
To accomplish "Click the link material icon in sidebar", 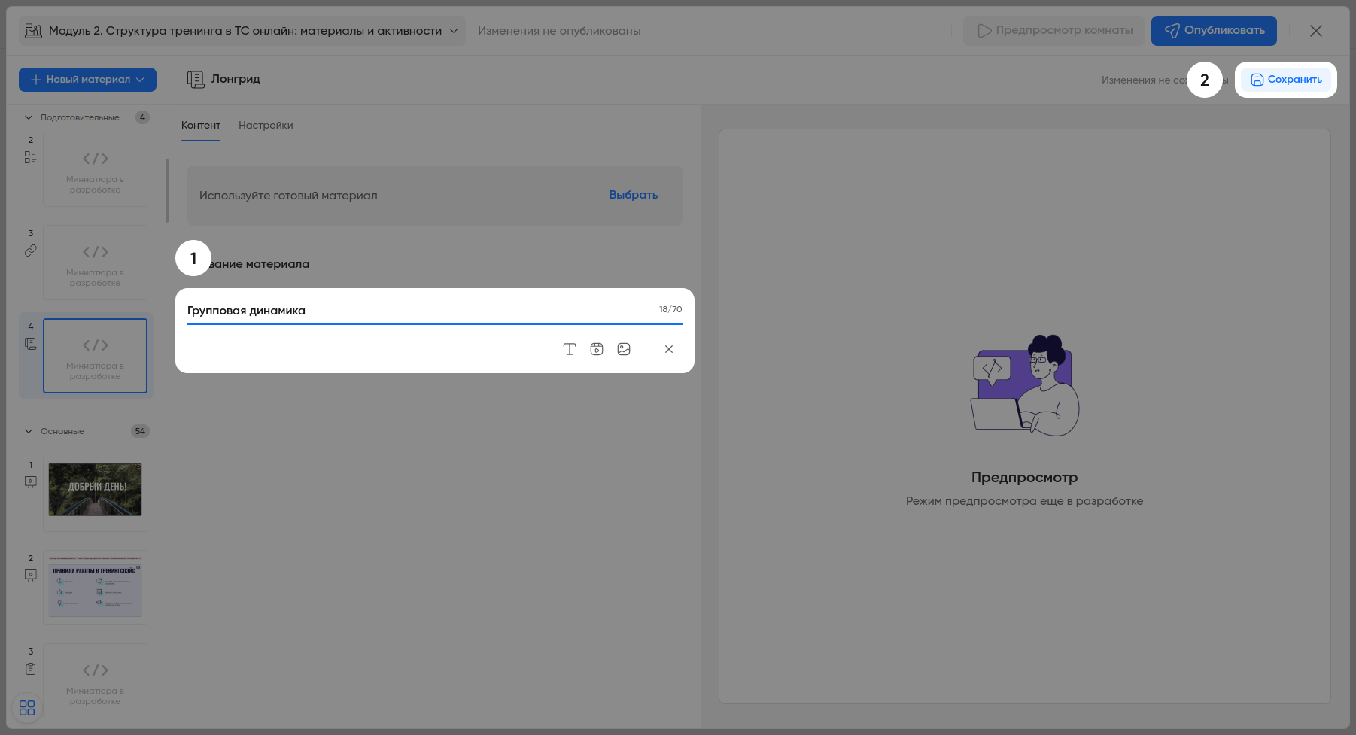I will pos(31,251).
